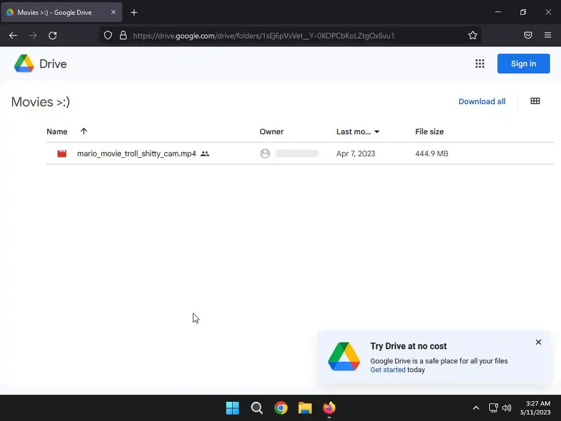Reload the current page

(53, 36)
